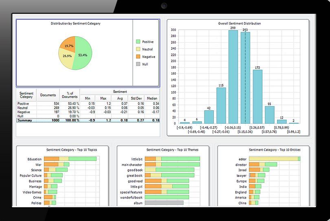Click the histogram bar labeled 299
Screen dimensions: 330x221
coord(233,77)
